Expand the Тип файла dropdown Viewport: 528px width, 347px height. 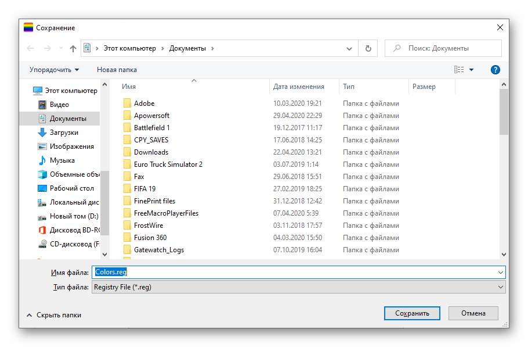click(501, 287)
